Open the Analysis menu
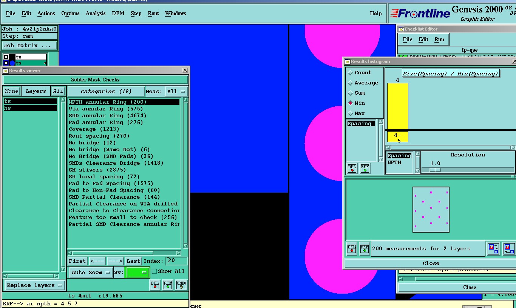 tap(96, 13)
